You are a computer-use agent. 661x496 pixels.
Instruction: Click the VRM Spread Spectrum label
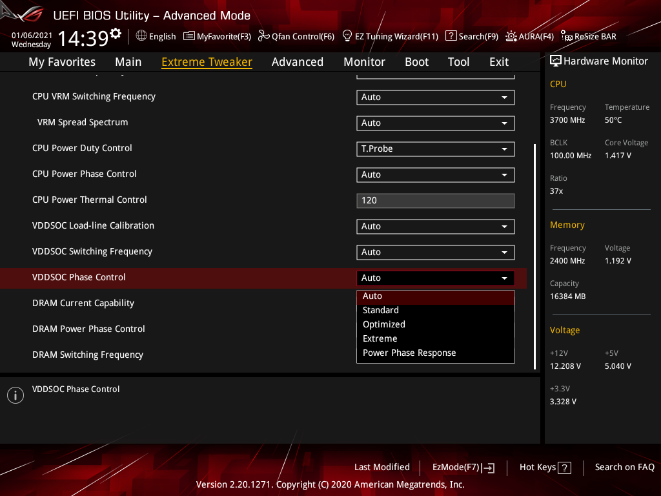click(83, 122)
